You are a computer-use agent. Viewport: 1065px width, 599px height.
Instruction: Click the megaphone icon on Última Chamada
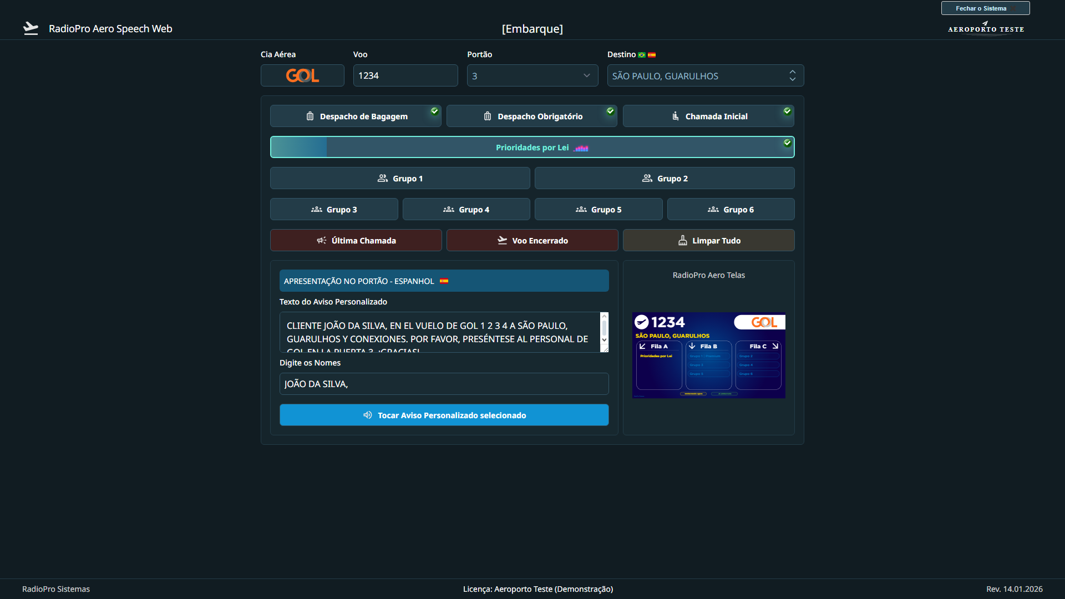click(x=321, y=241)
